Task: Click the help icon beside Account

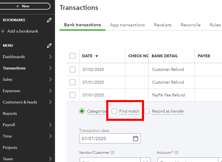Action: [x=177, y=153]
